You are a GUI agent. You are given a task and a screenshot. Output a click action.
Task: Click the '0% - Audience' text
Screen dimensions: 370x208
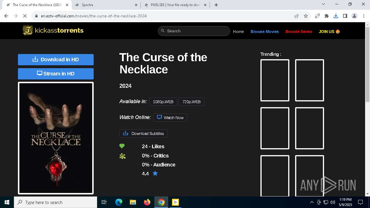[159, 165]
